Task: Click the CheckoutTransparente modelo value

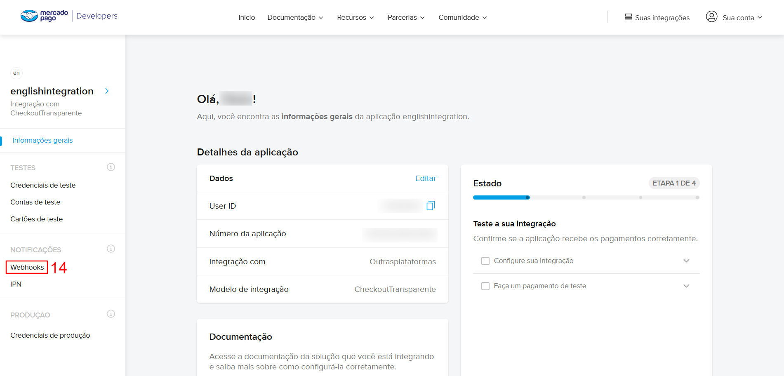Action: click(x=395, y=289)
